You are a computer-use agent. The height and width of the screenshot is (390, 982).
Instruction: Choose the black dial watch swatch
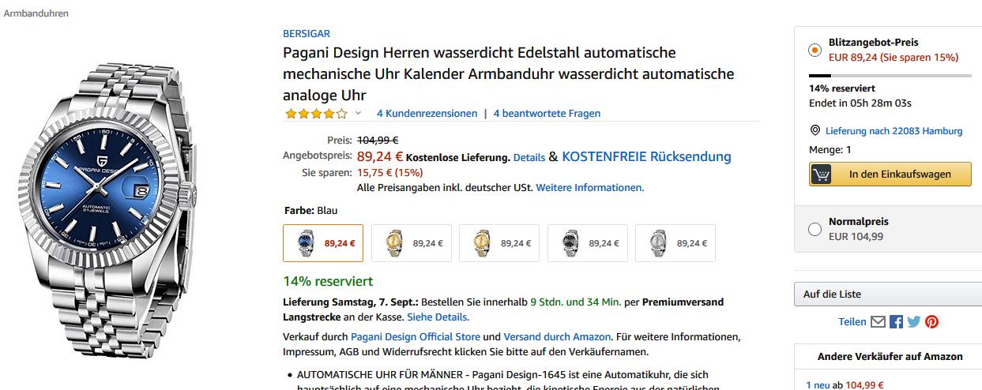588,243
